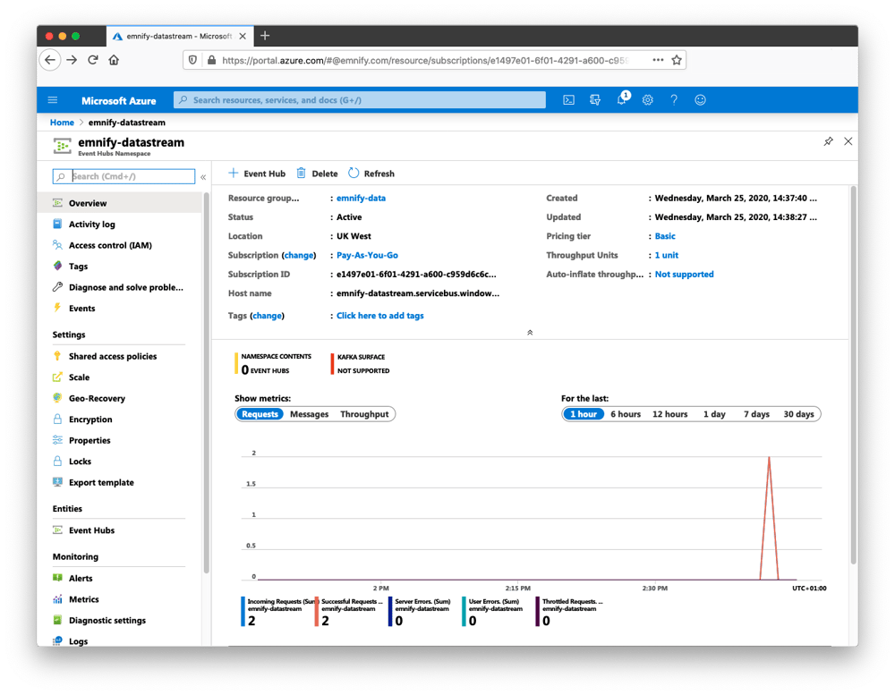Close the emnify-datastream browser tab
The image size is (895, 695).
point(243,36)
